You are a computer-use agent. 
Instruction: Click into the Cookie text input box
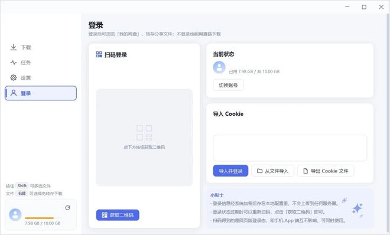pos(290,148)
